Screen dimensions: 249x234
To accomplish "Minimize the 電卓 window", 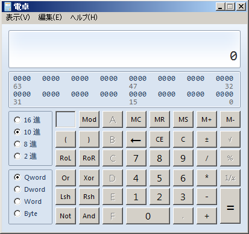I will 220,7.
